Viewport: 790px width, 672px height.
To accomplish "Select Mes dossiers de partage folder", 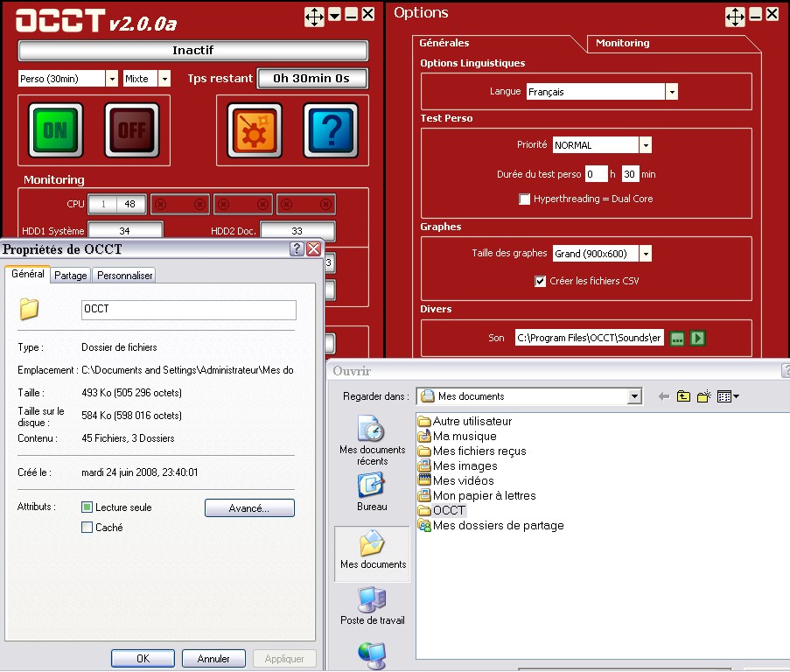I will (491, 525).
